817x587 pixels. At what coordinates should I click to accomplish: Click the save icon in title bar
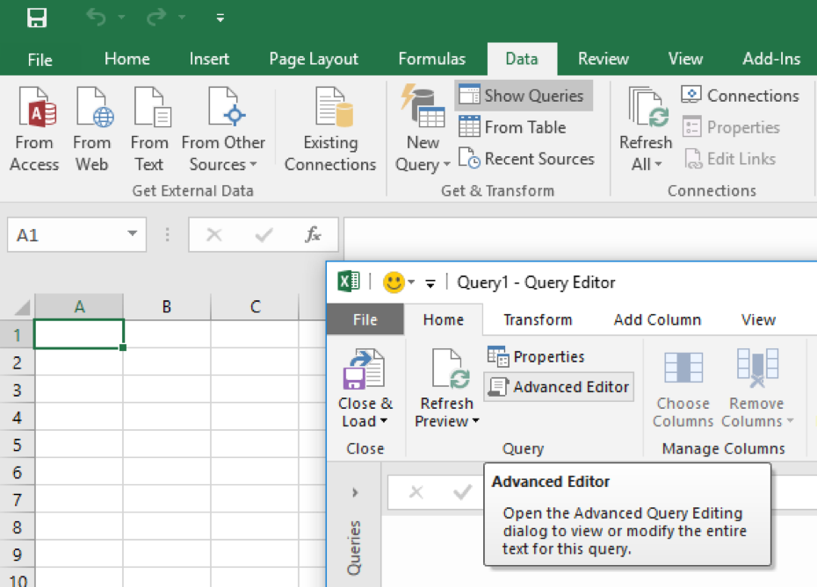(x=37, y=18)
